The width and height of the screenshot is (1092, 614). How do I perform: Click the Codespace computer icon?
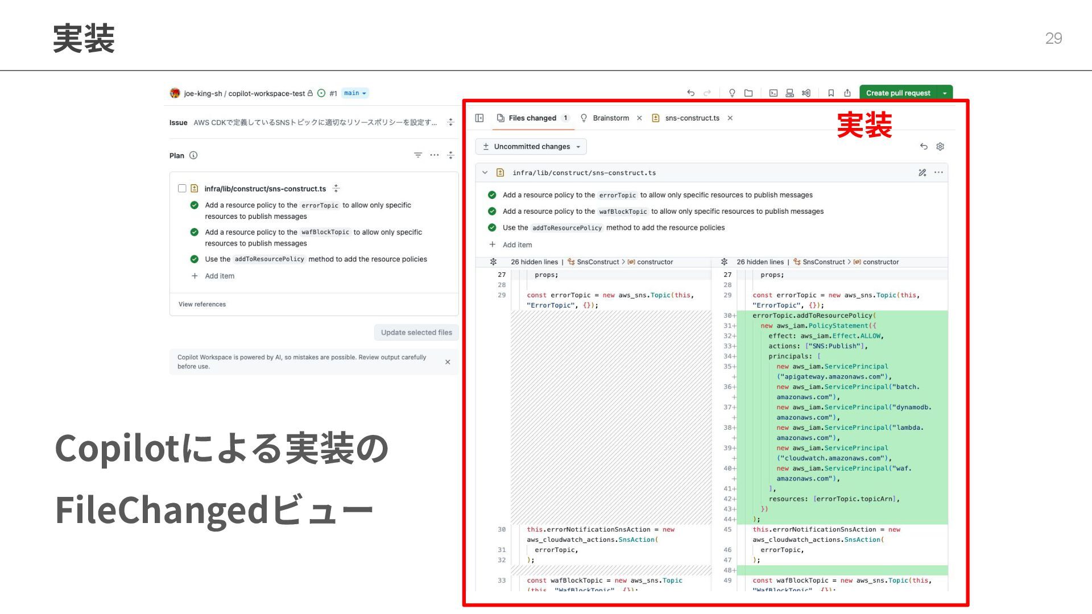pos(789,93)
